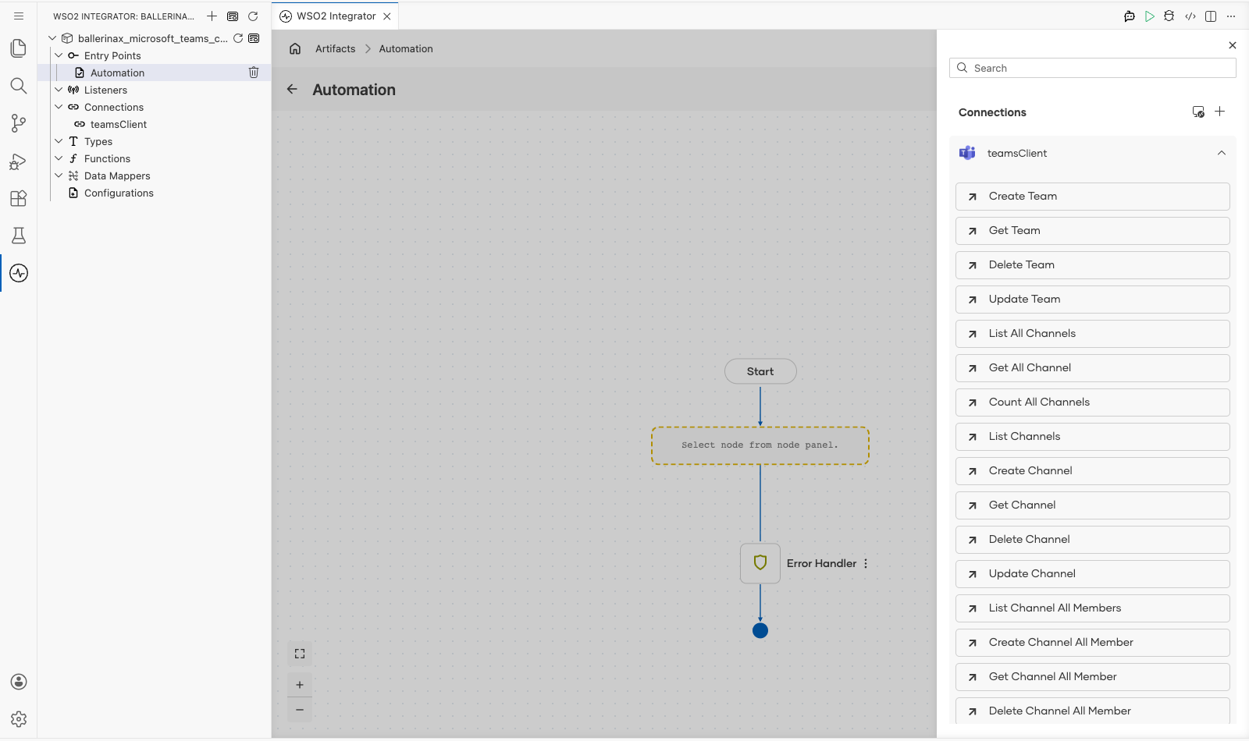
Task: Collapse Connections tree node
Action: point(59,107)
